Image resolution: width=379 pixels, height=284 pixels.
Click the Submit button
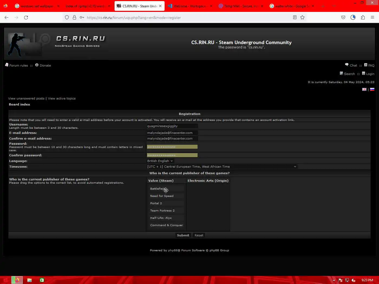[x=183, y=235]
